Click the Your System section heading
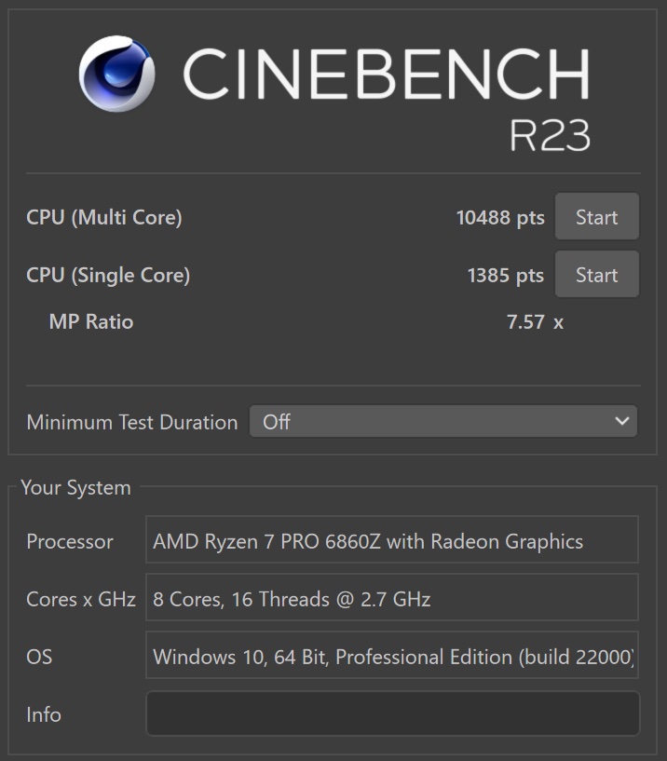The height and width of the screenshot is (761, 667). point(75,488)
